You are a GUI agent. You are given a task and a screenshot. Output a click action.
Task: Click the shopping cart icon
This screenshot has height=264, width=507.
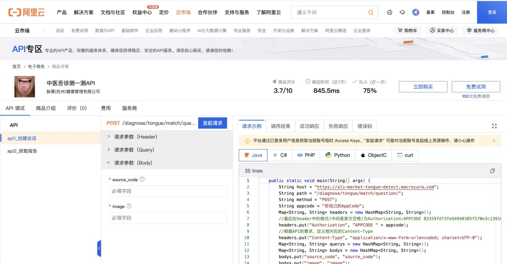pos(400,30)
